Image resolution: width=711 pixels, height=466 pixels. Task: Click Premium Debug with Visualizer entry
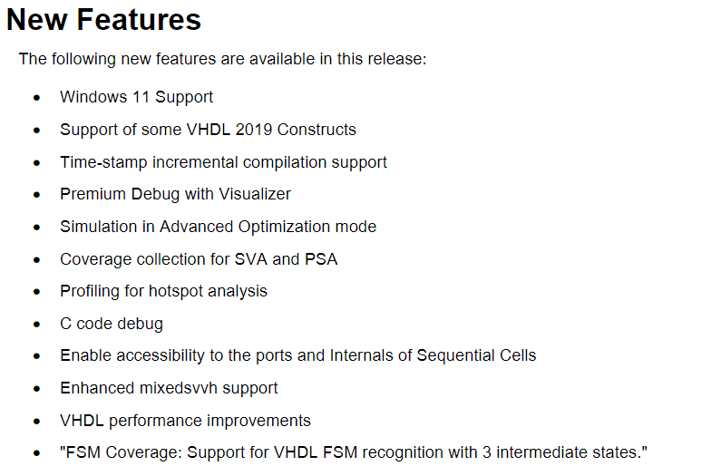coord(175,194)
